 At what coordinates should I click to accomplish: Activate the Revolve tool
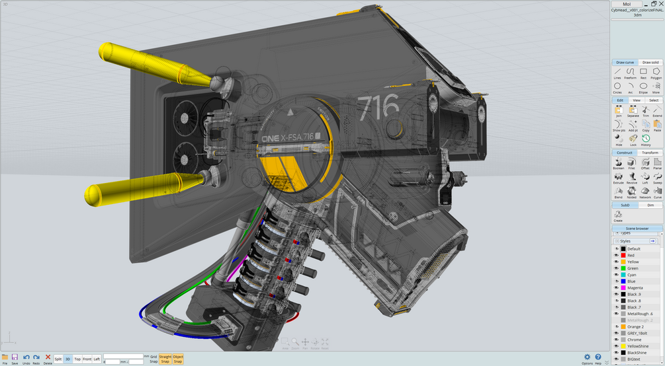[631, 178]
